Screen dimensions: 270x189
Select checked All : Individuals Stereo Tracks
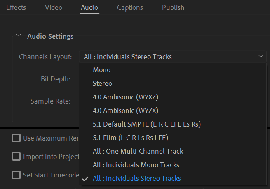[x=137, y=178]
